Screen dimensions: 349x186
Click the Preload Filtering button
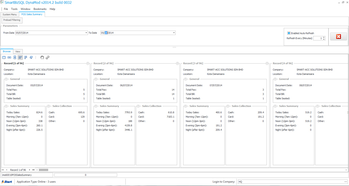pos(12,20)
